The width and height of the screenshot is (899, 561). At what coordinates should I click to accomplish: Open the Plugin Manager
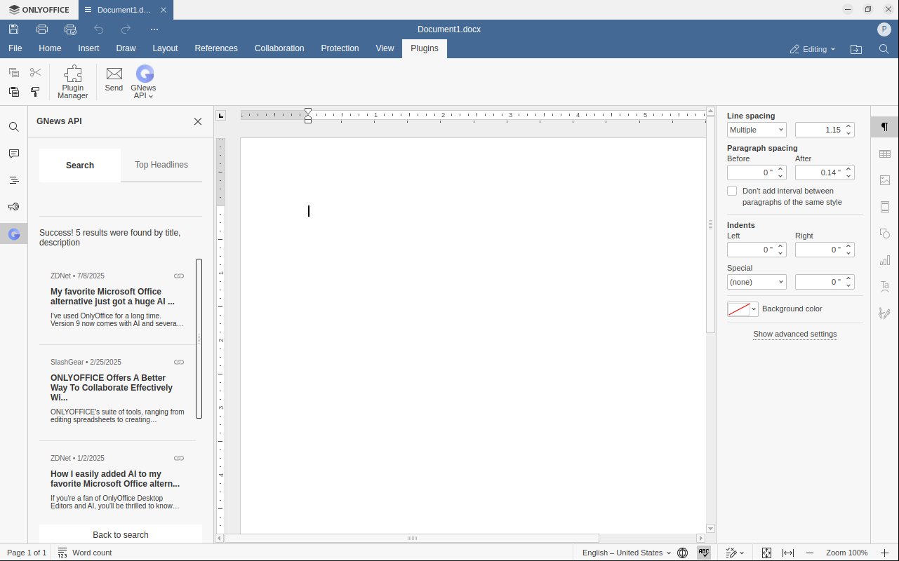pos(73,82)
